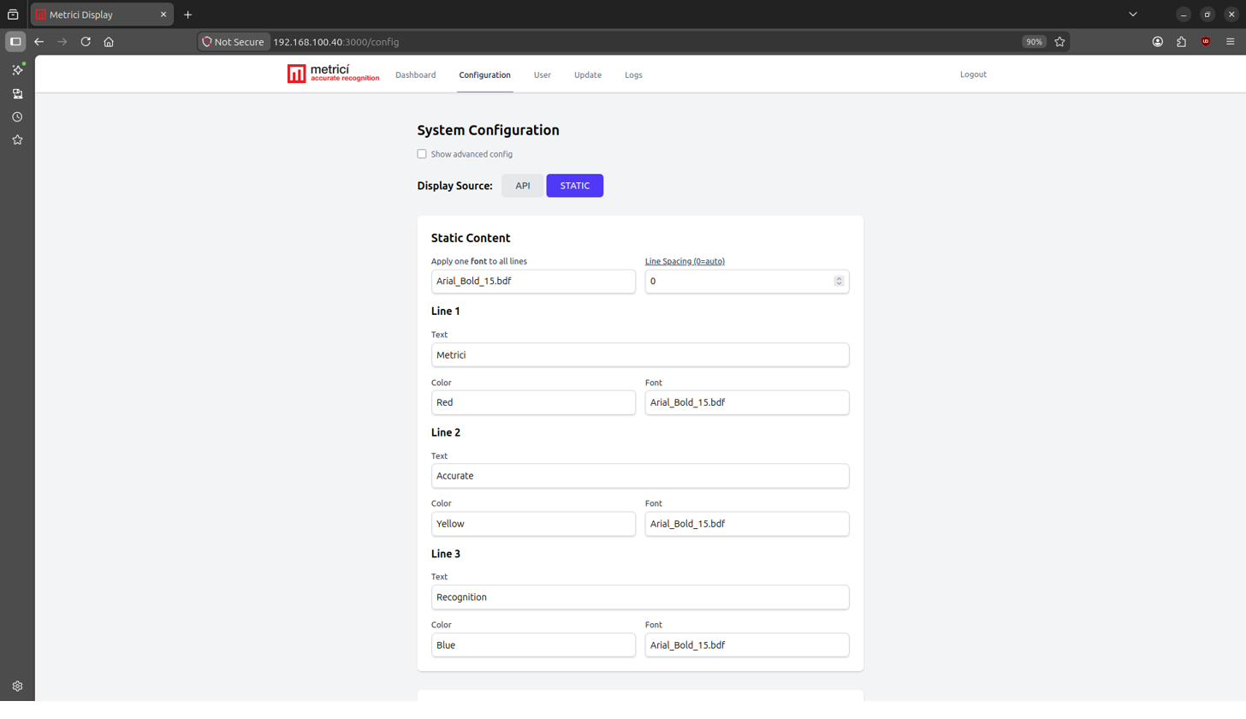The height and width of the screenshot is (719, 1246).
Task: Open sidebar settings gear icon
Action: pyautogui.click(x=17, y=686)
